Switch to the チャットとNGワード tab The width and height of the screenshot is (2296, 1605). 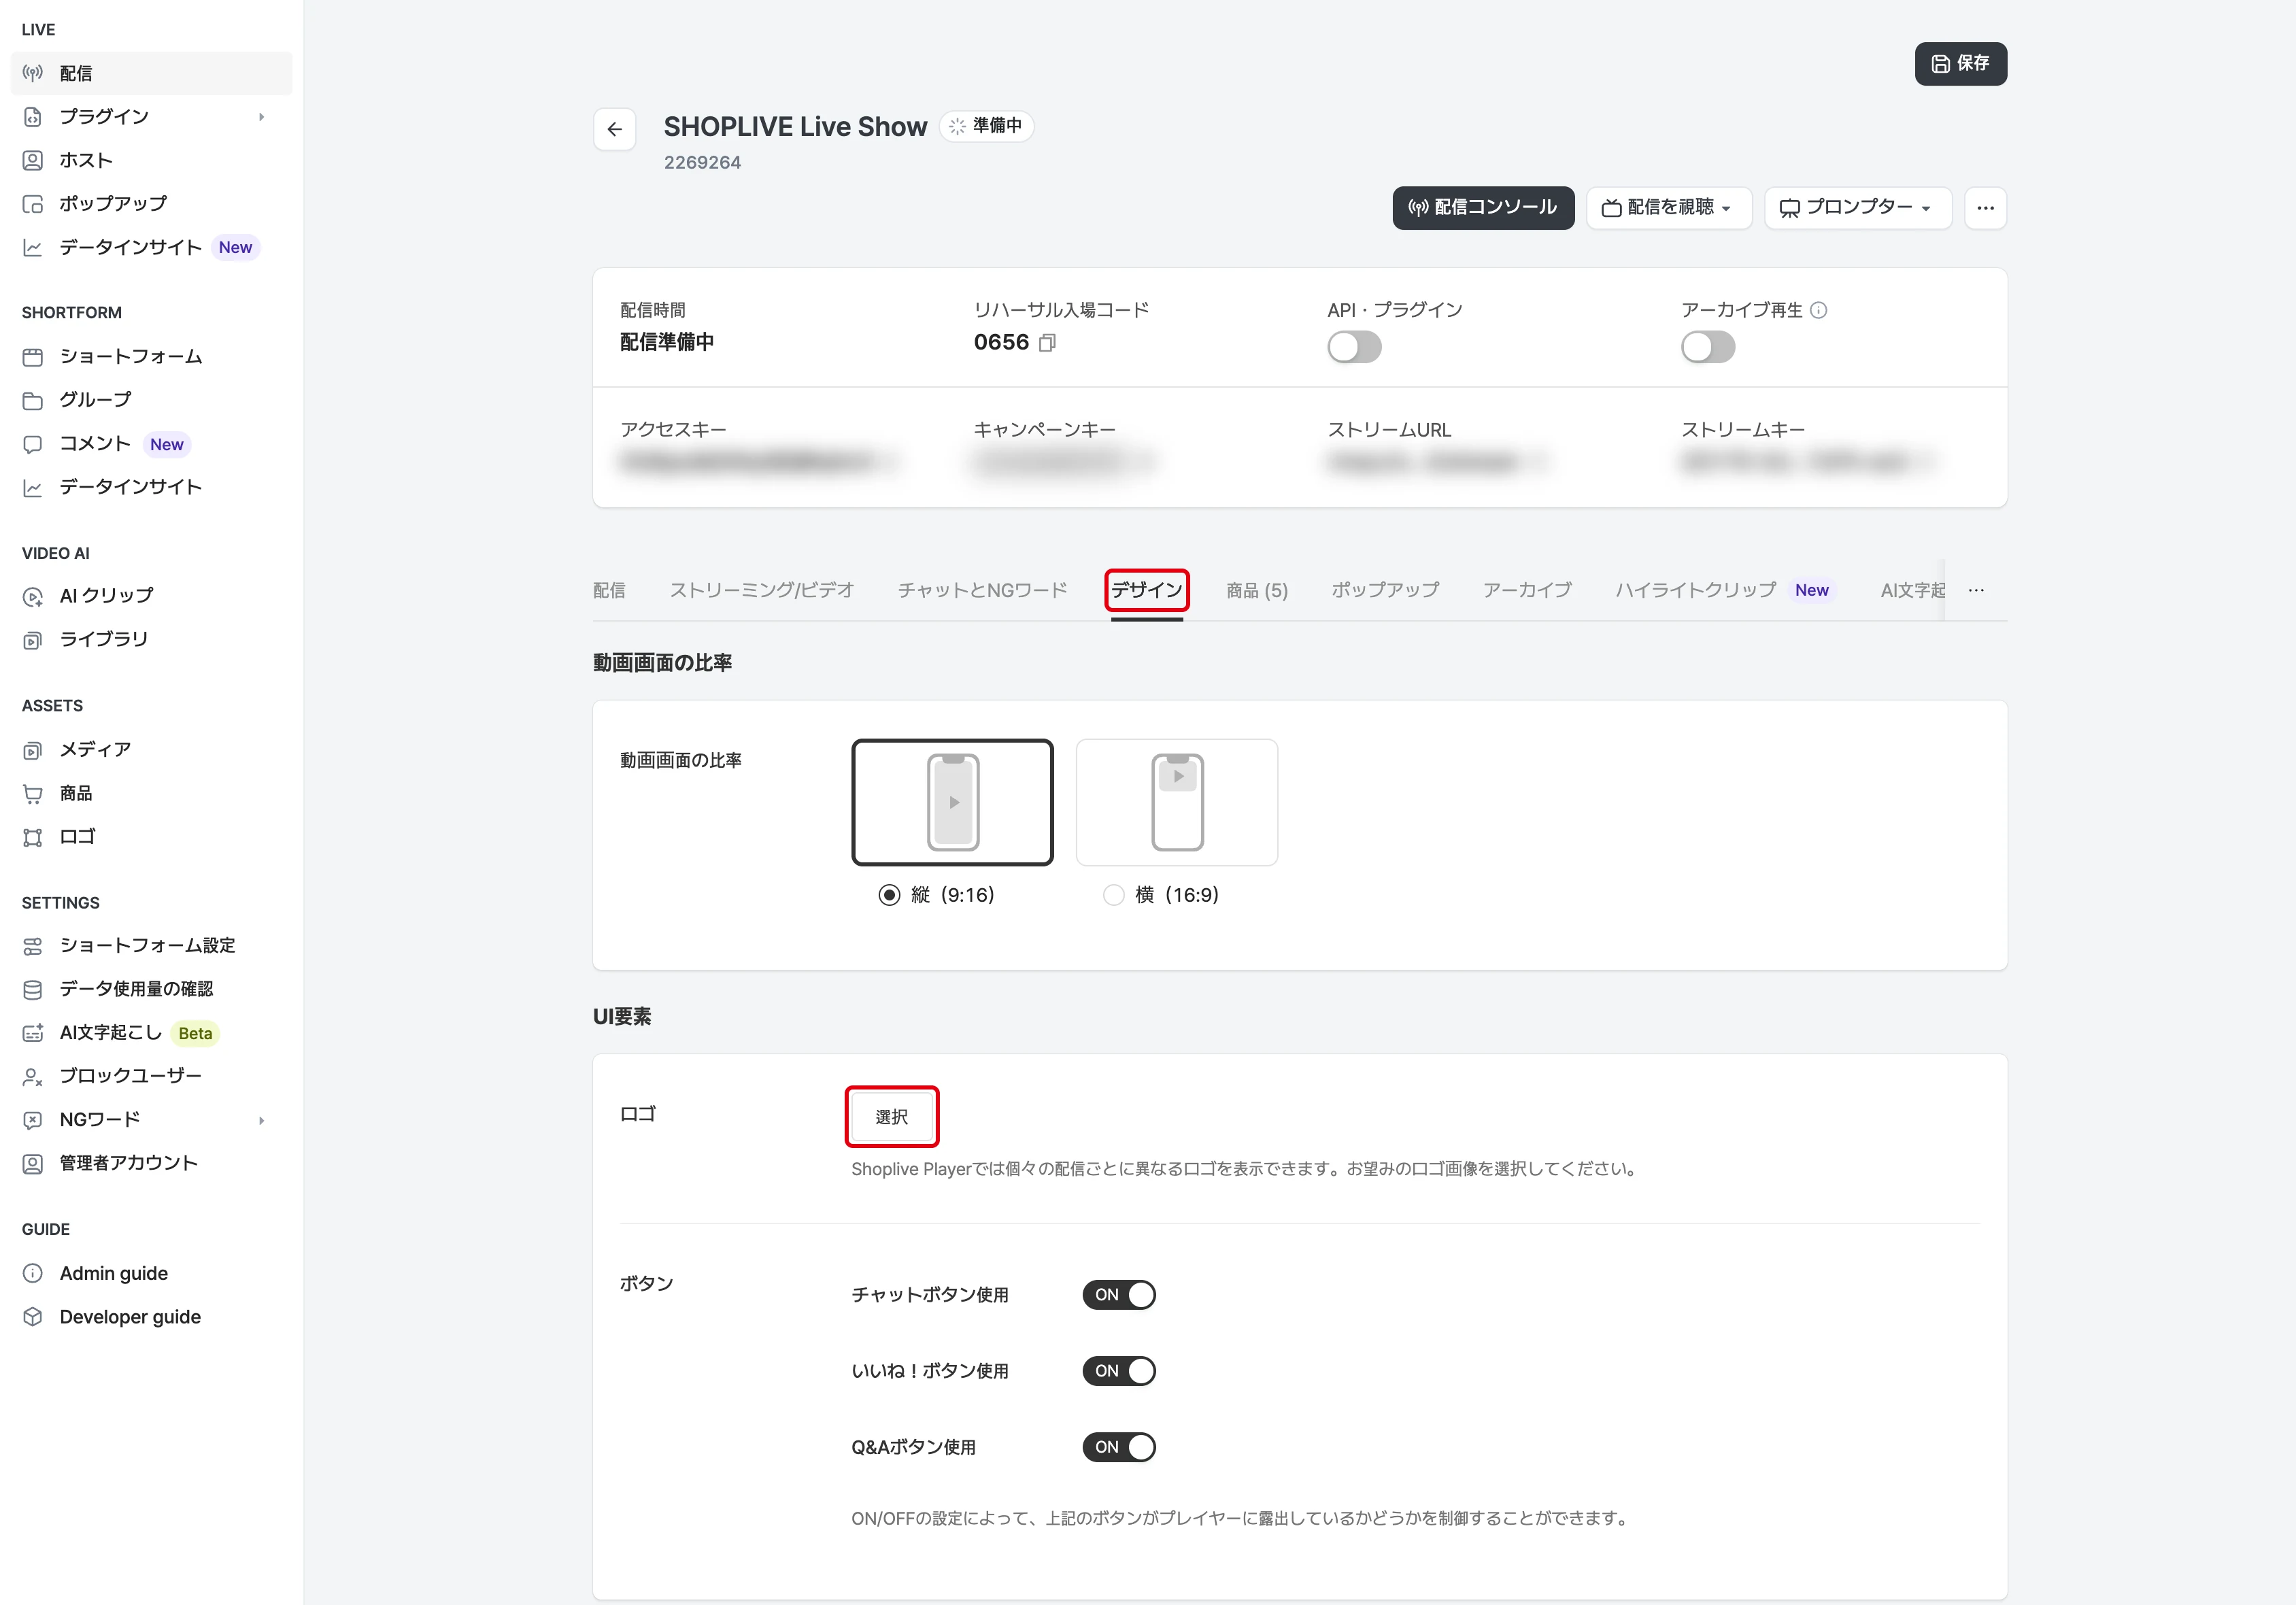(982, 590)
